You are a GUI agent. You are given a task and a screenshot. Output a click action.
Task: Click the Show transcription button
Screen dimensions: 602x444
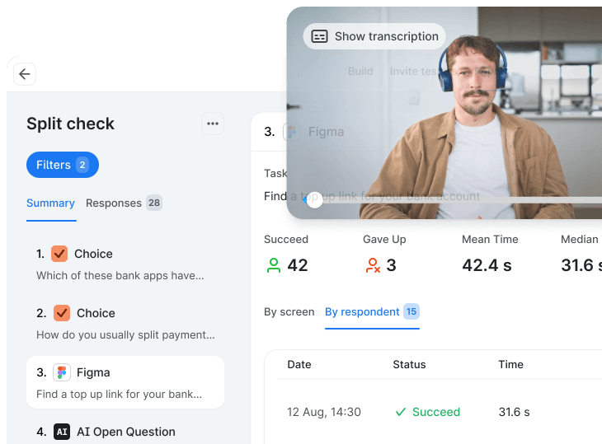(374, 36)
